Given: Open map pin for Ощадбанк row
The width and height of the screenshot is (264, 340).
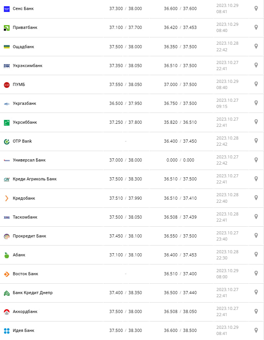Looking at the screenshot, I should 256,46.
